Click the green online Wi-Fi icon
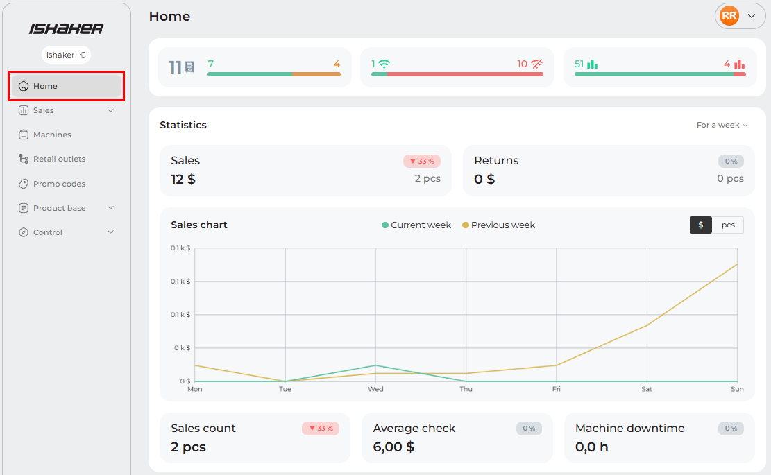Image resolution: width=771 pixels, height=475 pixels. point(384,64)
